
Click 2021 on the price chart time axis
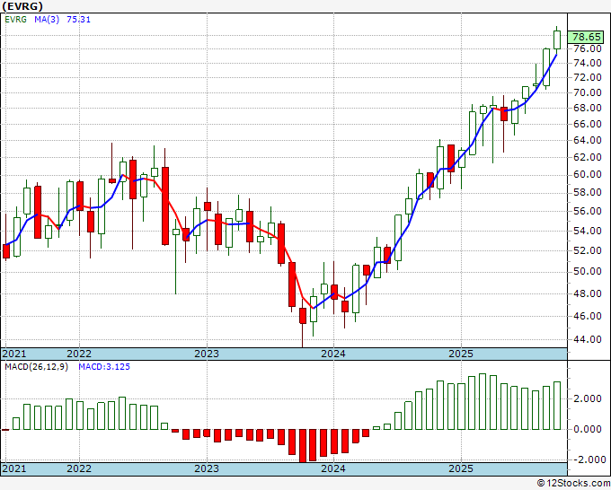pos(14,354)
